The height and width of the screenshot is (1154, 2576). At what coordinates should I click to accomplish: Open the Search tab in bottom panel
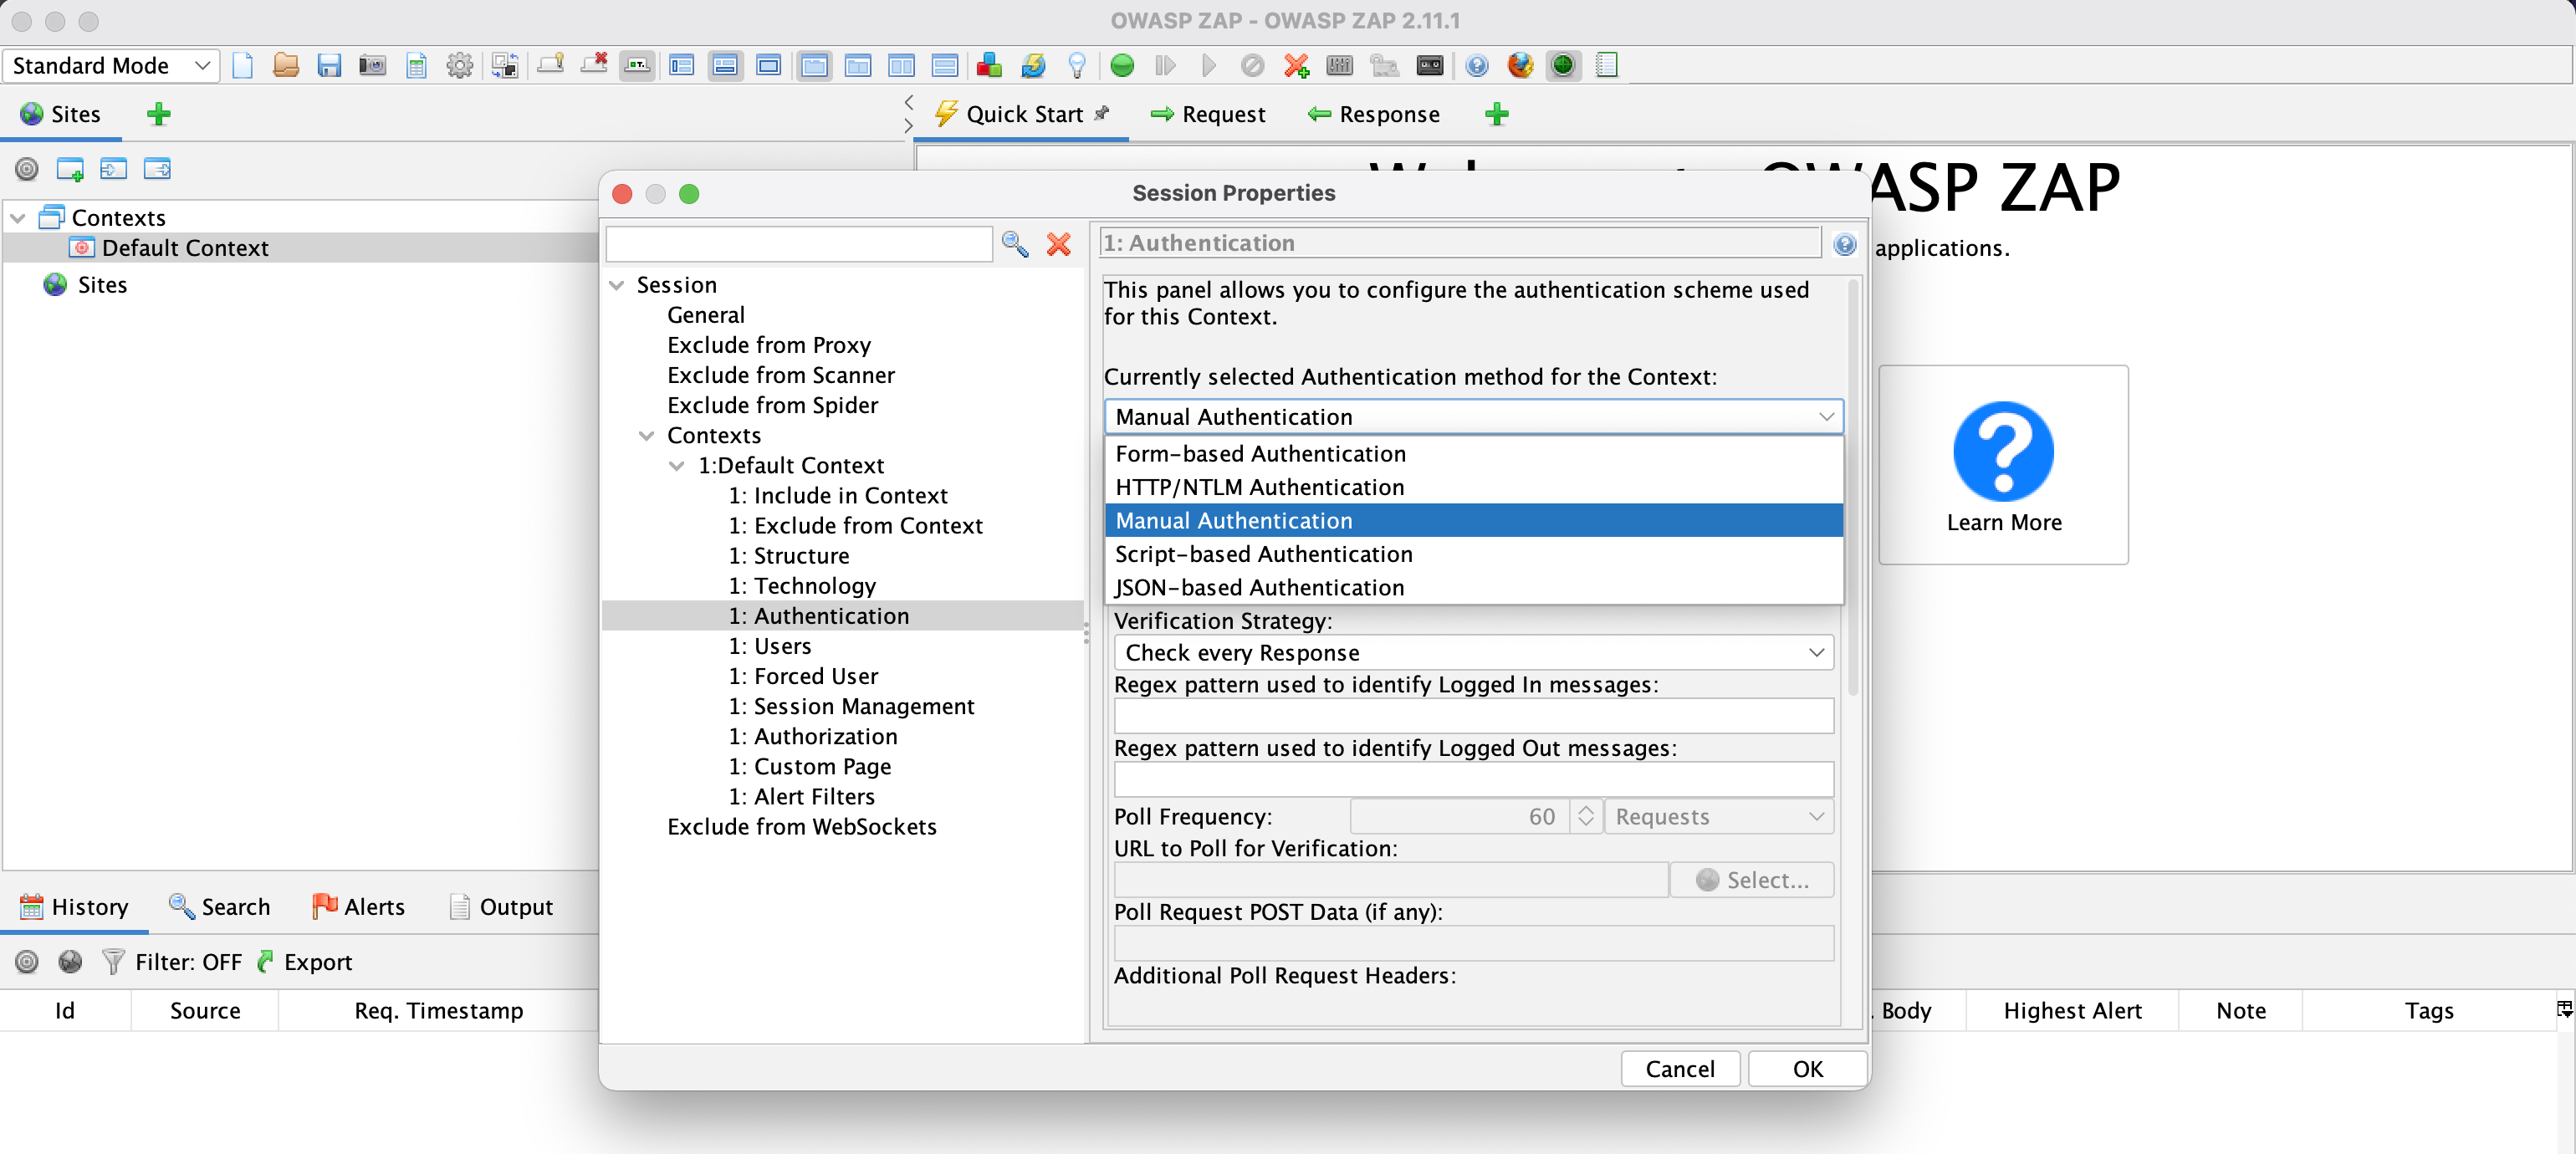[x=219, y=907]
